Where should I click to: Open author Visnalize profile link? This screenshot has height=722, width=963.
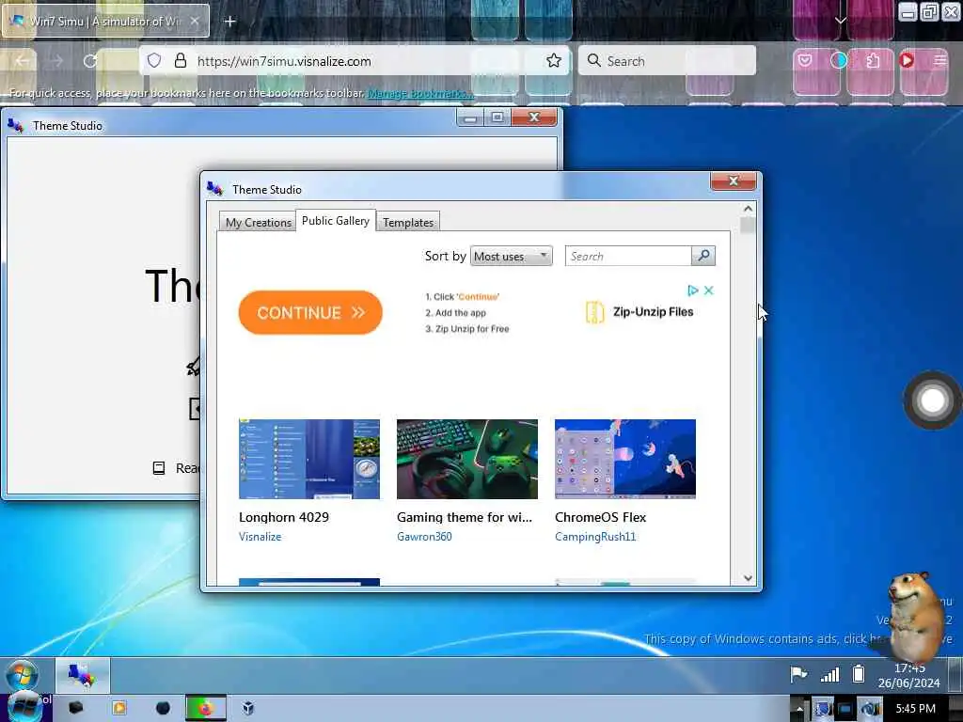(x=260, y=536)
